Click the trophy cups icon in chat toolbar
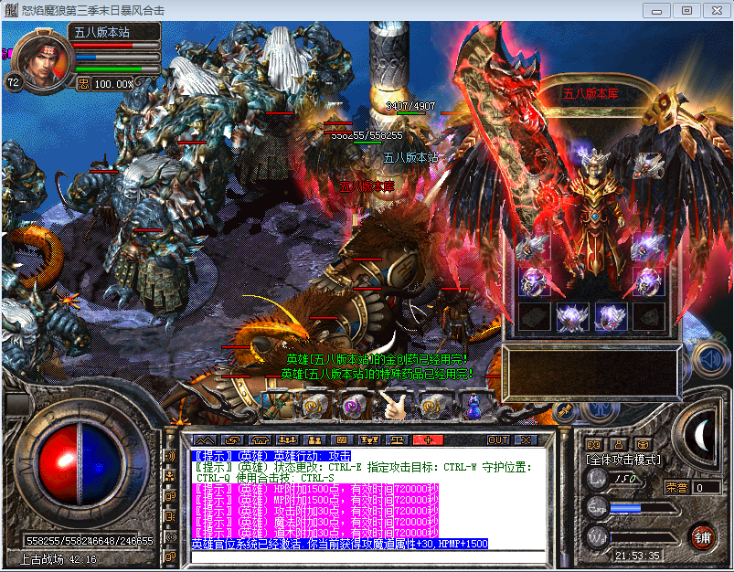734x572 pixels. point(369,440)
